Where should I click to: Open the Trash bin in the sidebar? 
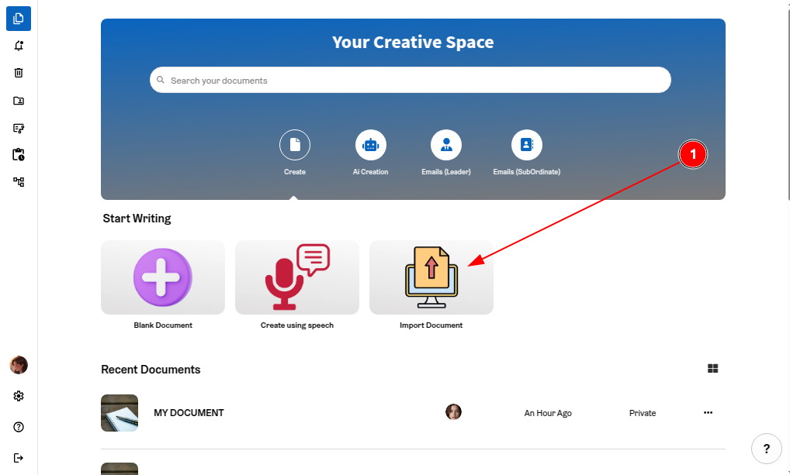pos(19,73)
